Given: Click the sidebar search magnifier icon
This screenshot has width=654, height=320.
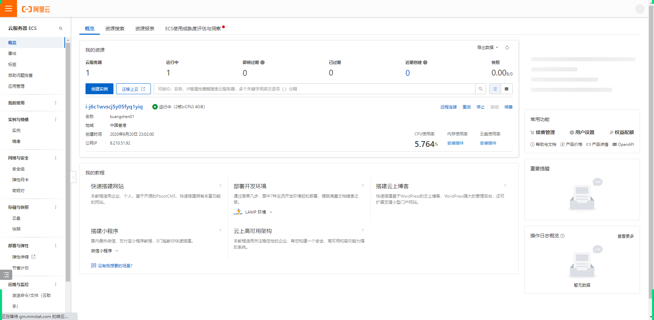Looking at the screenshot, I should click(x=61, y=28).
